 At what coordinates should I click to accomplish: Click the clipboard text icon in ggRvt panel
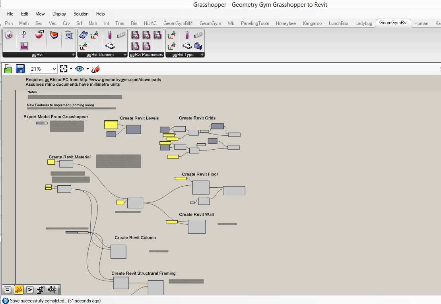pos(69,35)
